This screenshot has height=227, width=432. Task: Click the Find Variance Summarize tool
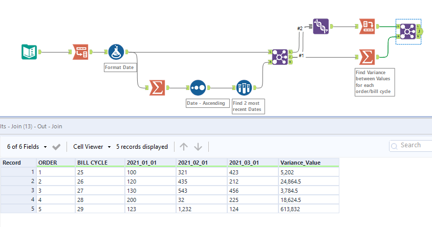(x=366, y=56)
